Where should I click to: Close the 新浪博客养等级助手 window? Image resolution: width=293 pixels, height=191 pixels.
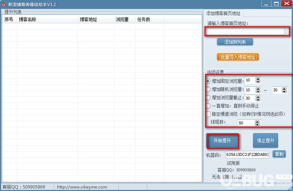coord(287,4)
